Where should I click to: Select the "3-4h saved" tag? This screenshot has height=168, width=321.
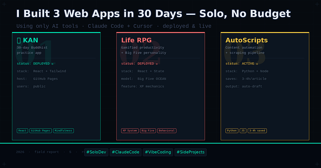pyautogui.click(x=257, y=131)
